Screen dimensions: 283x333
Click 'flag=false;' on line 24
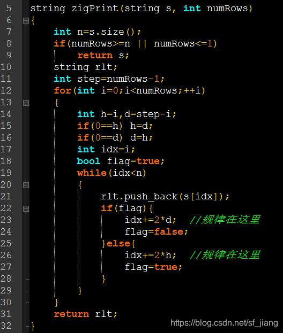coord(156,231)
